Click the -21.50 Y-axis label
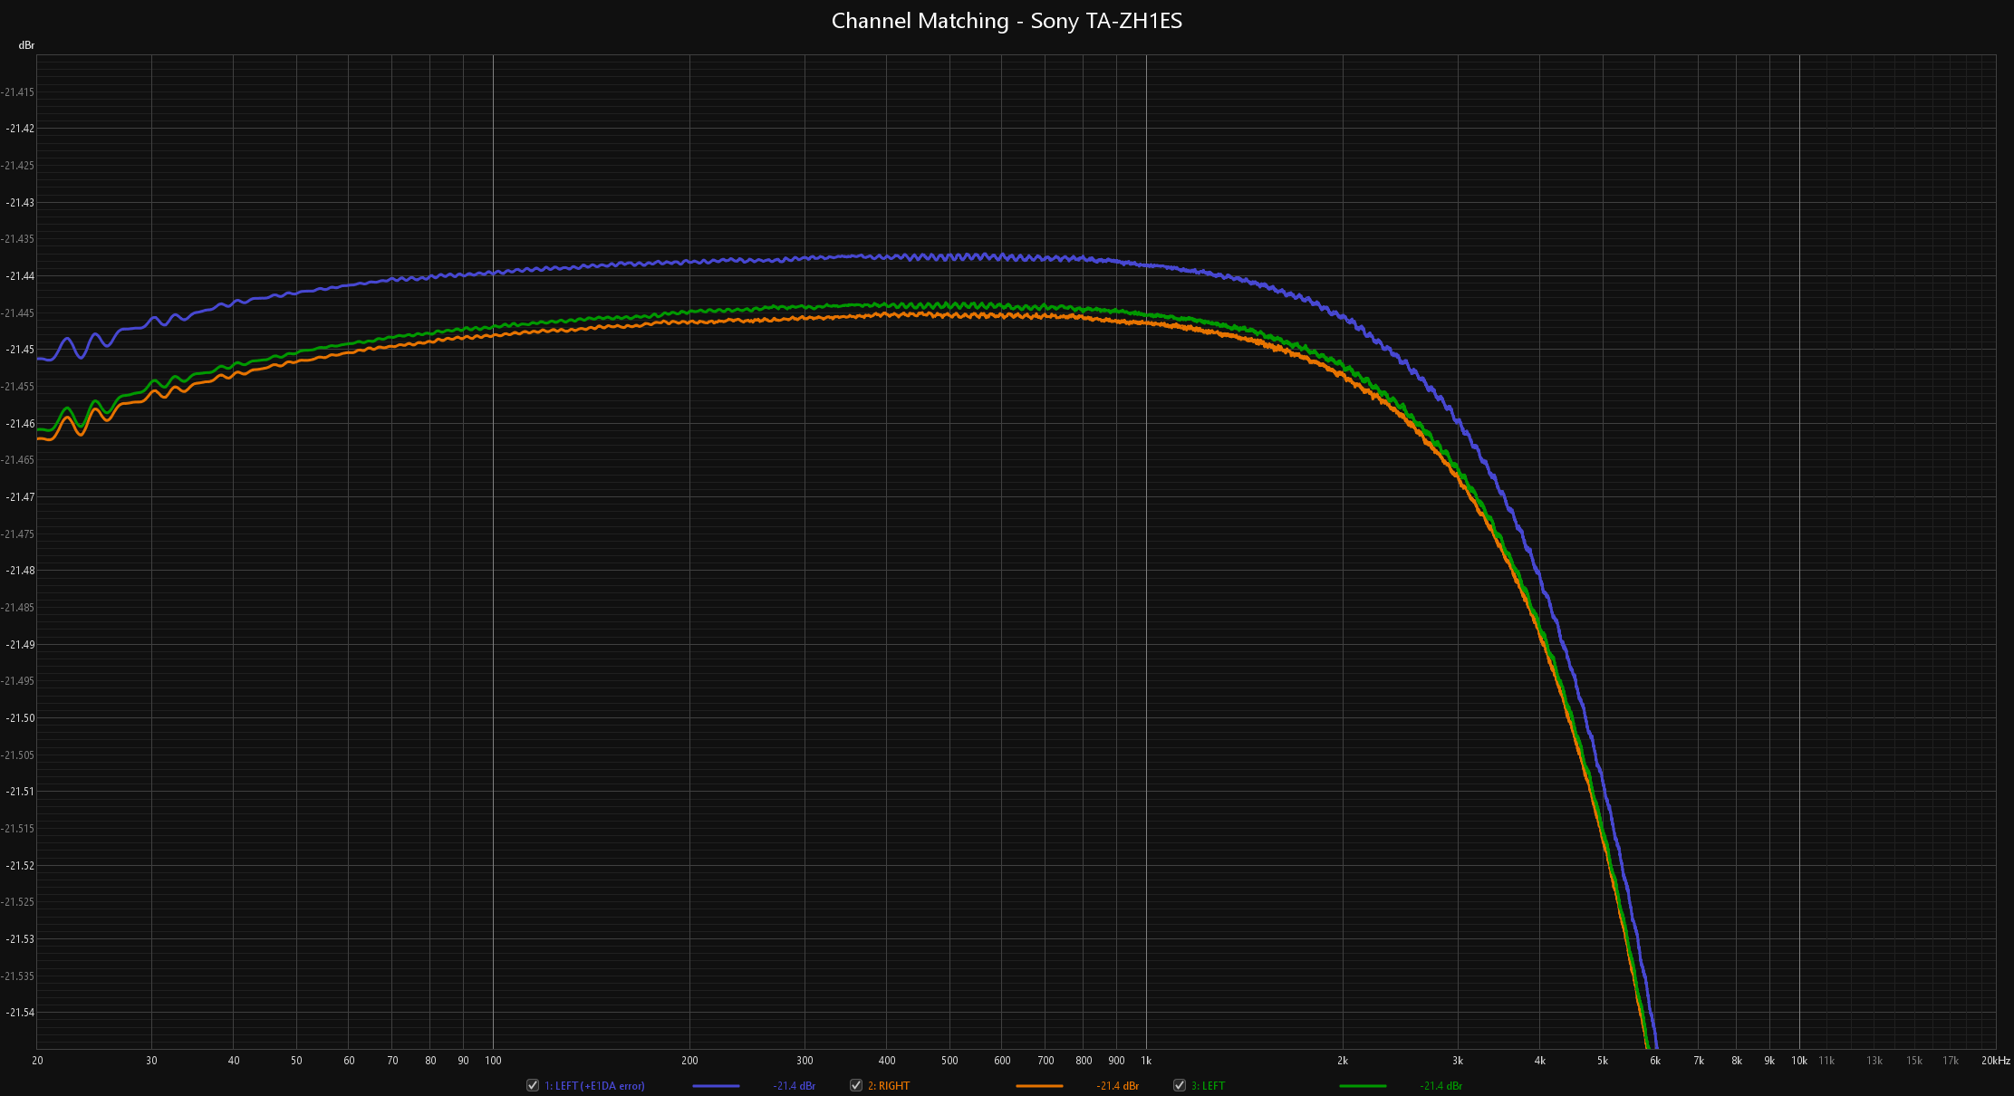This screenshot has width=2014, height=1096. pos(19,718)
